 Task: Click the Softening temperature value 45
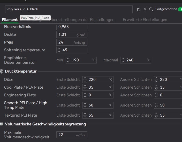coord(65,50)
